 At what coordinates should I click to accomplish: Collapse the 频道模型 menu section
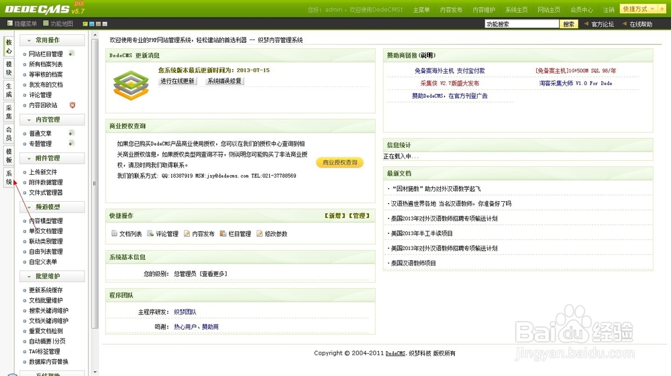pyautogui.click(x=52, y=207)
